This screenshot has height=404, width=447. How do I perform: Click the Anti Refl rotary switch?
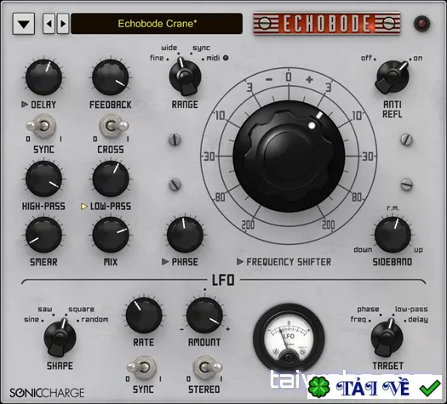393,77
